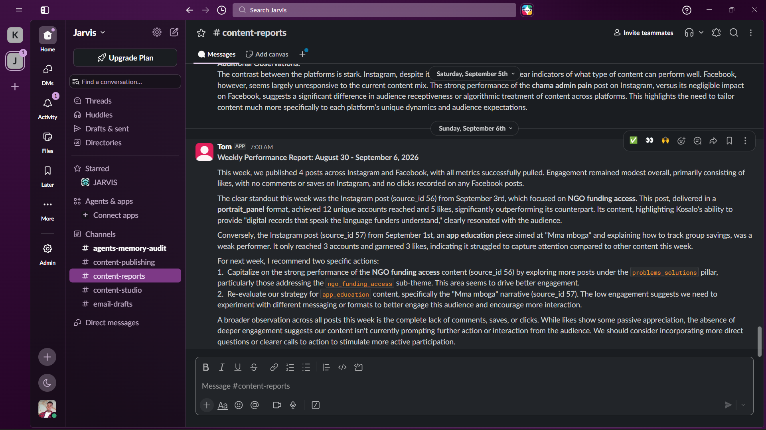Viewport: 766px width, 430px height.
Task: Record video clip icon
Action: (277, 405)
